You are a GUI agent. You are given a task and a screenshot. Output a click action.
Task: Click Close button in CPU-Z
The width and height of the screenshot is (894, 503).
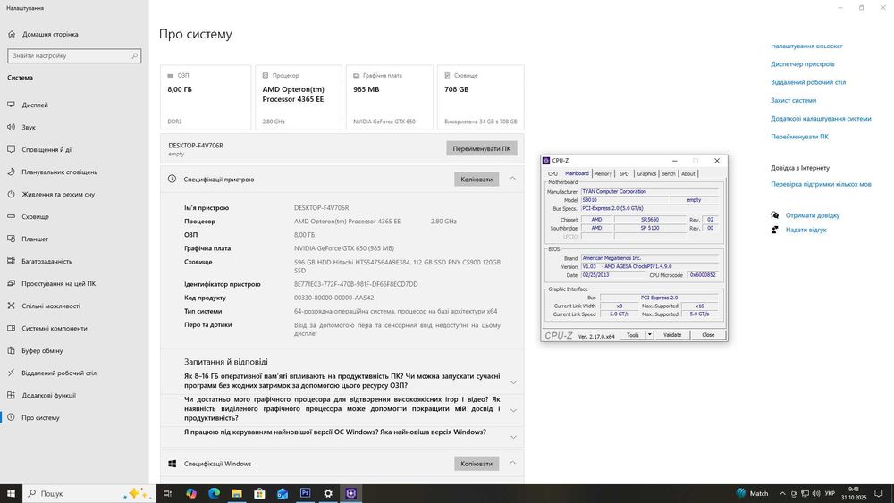click(x=708, y=335)
